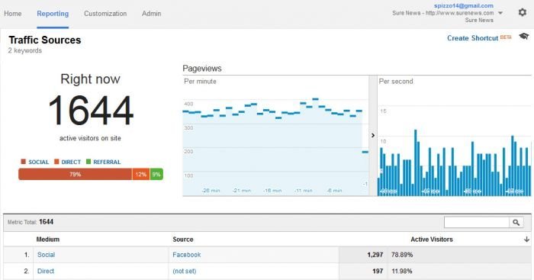Viewport: 534px width, 280px height.
Task: Click the Medium column header
Action: [x=47, y=240]
